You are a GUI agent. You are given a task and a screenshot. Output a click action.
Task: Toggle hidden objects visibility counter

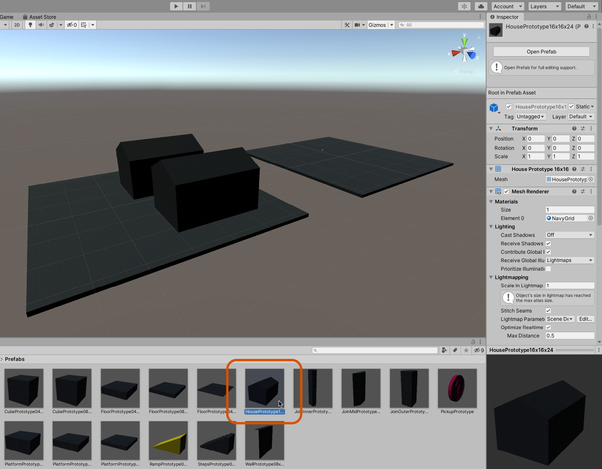[72, 25]
